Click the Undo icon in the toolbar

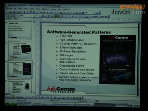(x=51, y=12)
